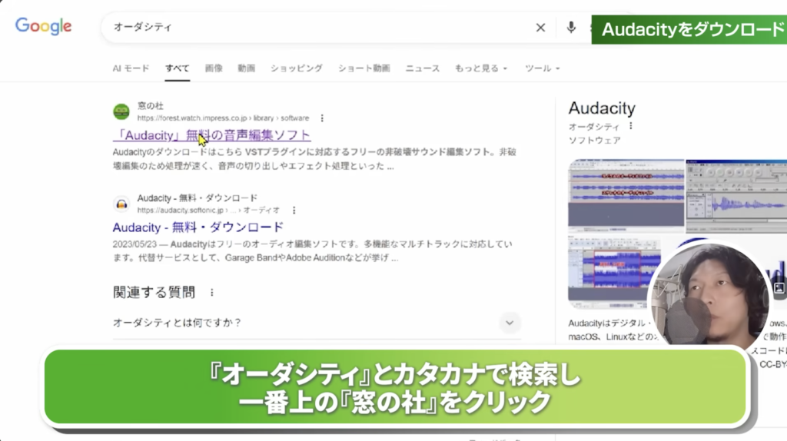Open Audacity - 無料・ダウンロード result link

[x=198, y=227]
